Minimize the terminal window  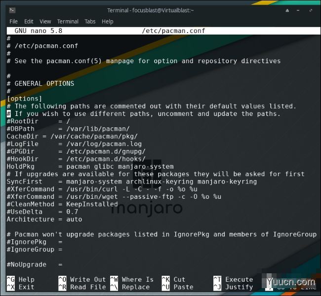point(298,10)
